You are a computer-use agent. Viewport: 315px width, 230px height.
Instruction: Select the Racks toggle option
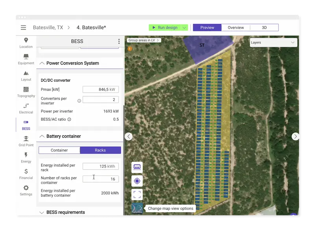tap(100, 150)
